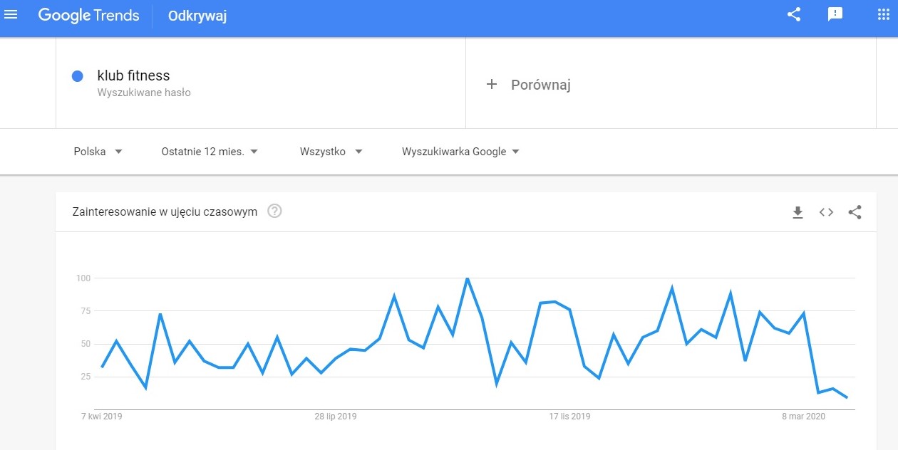This screenshot has width=898, height=450.
Task: Open the Wszystko category dropdown
Action: (331, 152)
